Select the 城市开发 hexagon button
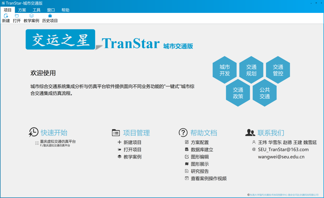 pos(224,70)
